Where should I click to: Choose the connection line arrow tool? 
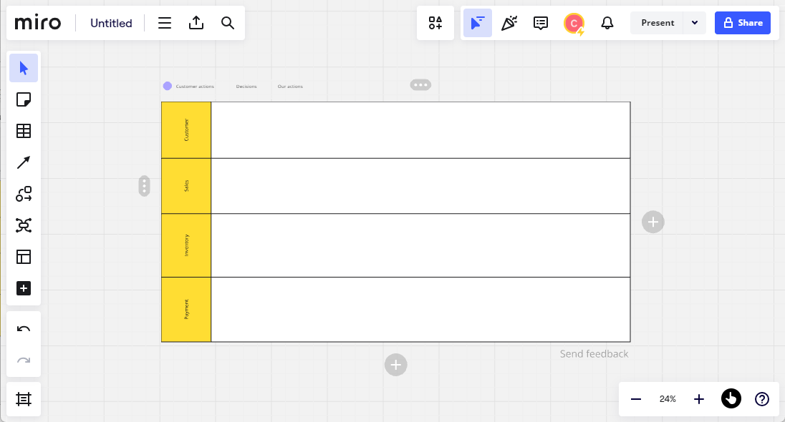(24, 162)
